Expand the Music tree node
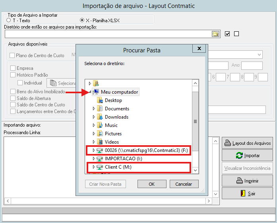 tap(94, 125)
